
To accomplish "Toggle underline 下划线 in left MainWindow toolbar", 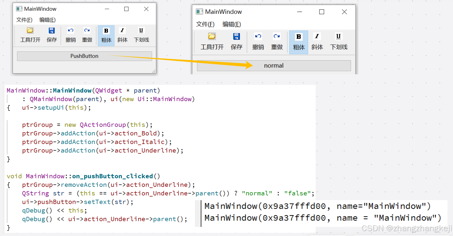I will click(142, 35).
